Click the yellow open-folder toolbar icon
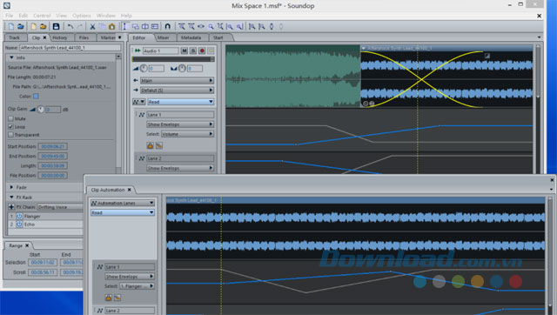Viewport: 557px width, 315px height. tap(43, 27)
